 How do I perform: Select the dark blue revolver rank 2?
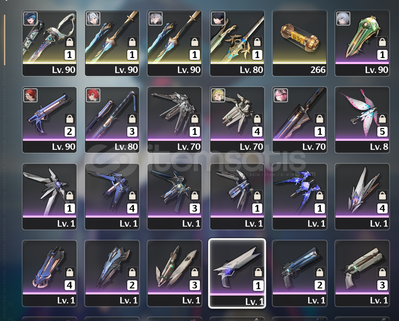point(300,273)
